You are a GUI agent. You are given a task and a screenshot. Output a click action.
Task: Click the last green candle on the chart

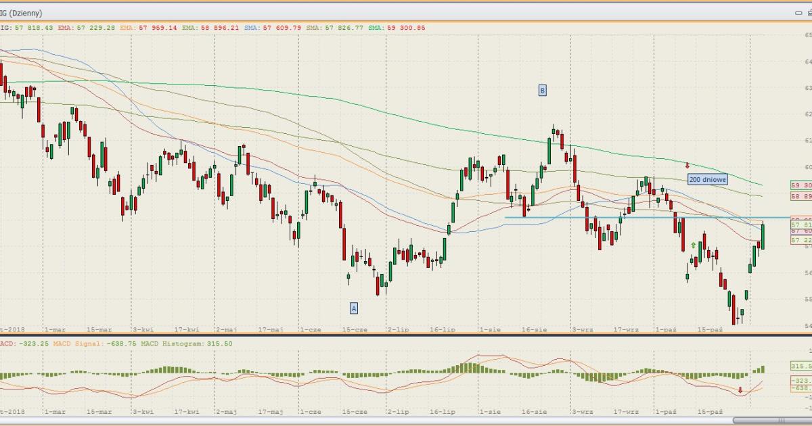click(x=763, y=236)
